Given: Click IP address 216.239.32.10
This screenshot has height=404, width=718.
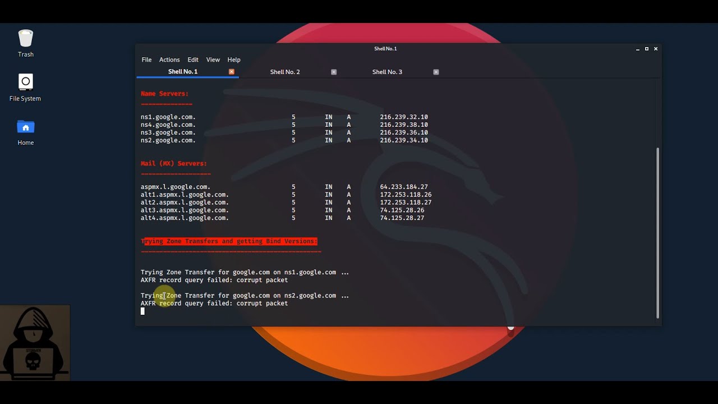Looking at the screenshot, I should [404, 117].
